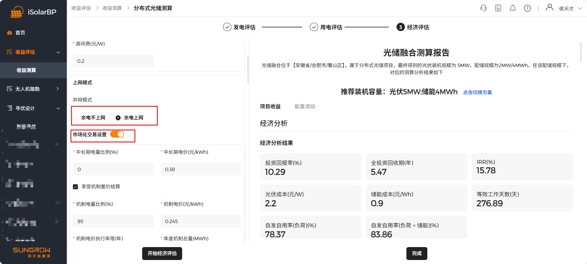Select the 余电上网 radio option
The image size is (587, 264).
point(118,118)
